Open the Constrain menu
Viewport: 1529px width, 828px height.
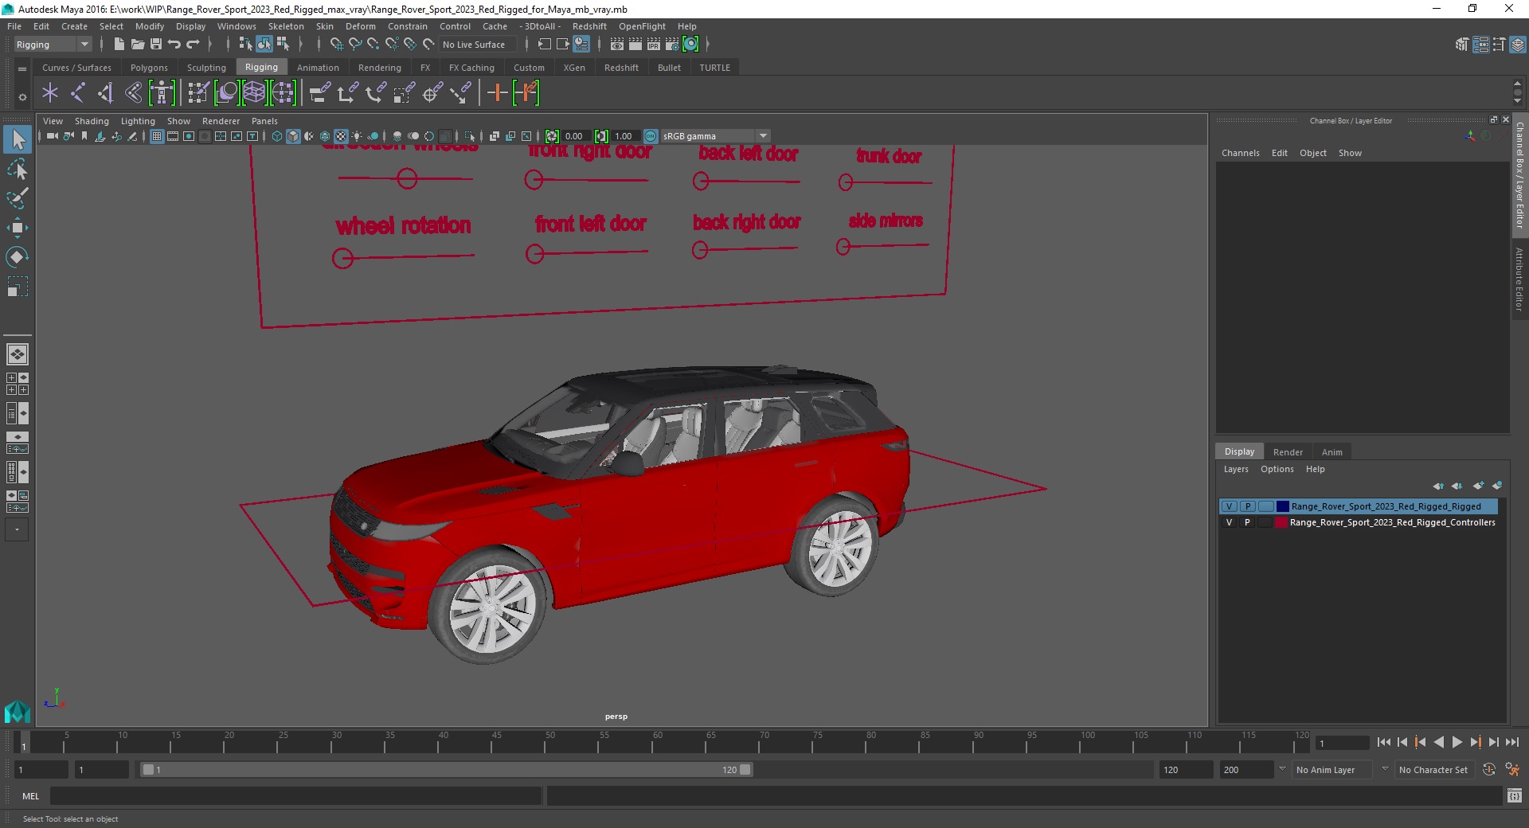pyautogui.click(x=407, y=26)
